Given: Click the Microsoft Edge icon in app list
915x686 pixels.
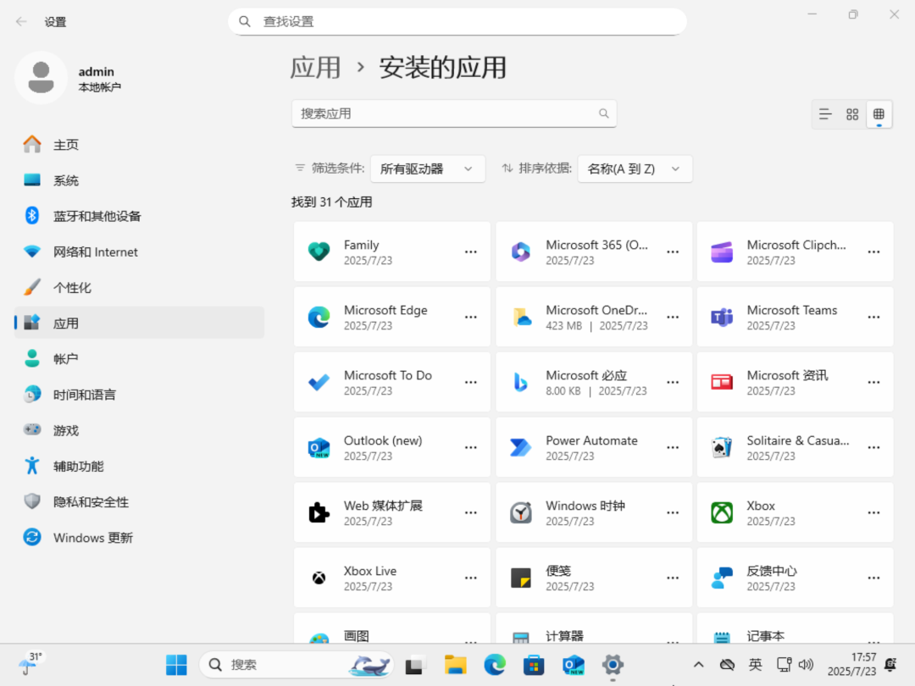Looking at the screenshot, I should coord(319,318).
